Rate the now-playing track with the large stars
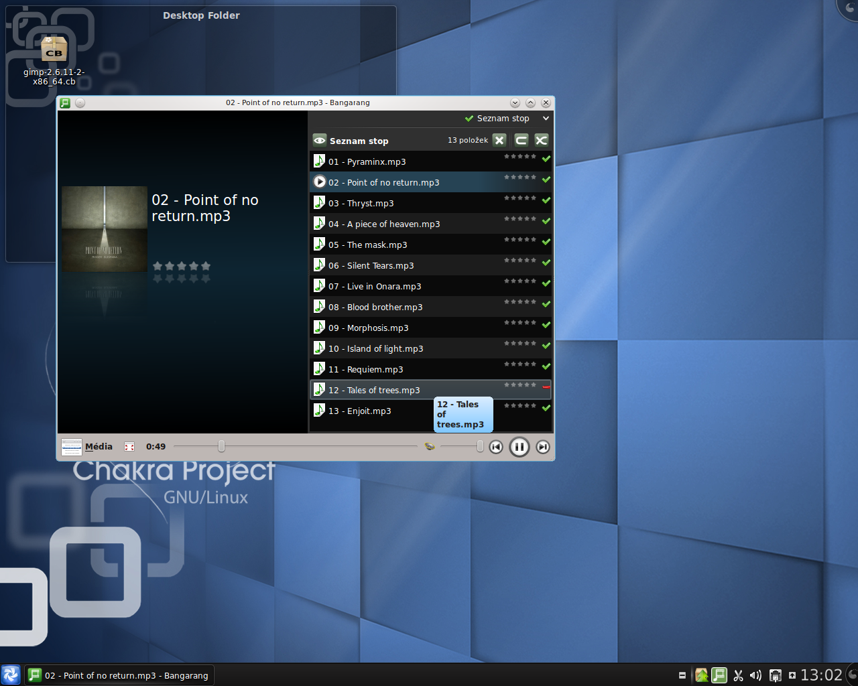This screenshot has height=686, width=858. (x=182, y=266)
